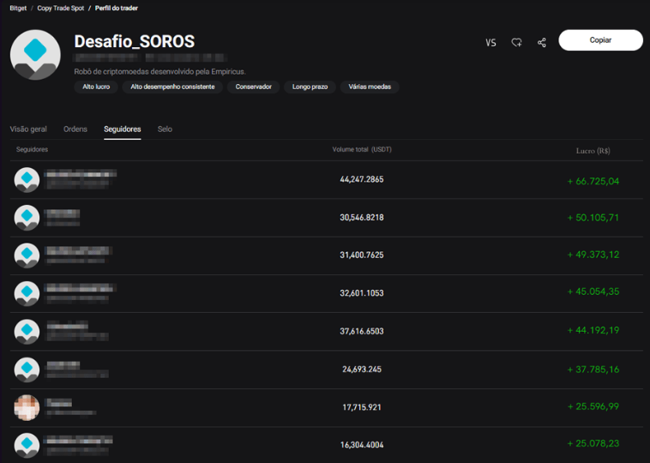The image size is (650, 463).
Task: Click the Alto lucro tag
Action: pos(95,87)
